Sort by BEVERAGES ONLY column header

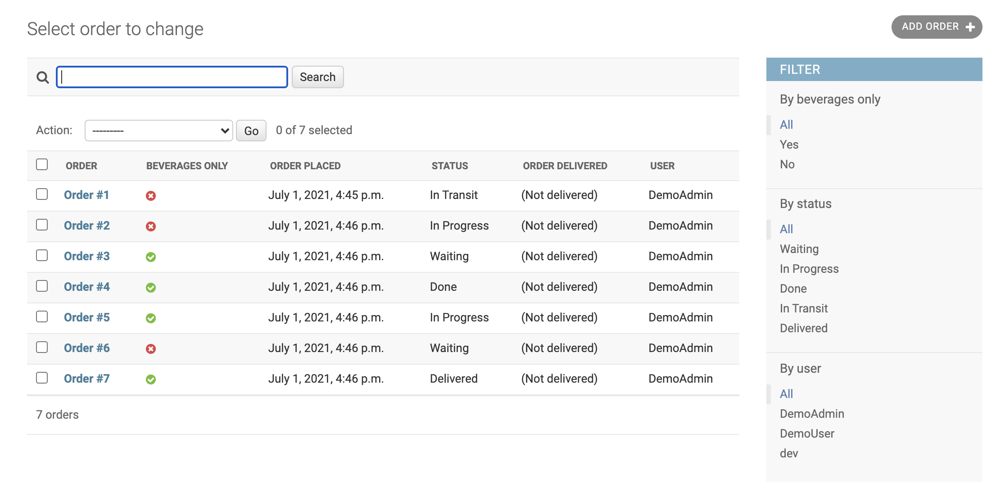[187, 166]
